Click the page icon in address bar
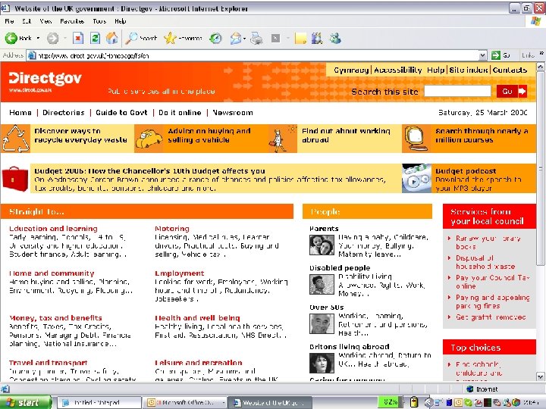 click(x=32, y=55)
